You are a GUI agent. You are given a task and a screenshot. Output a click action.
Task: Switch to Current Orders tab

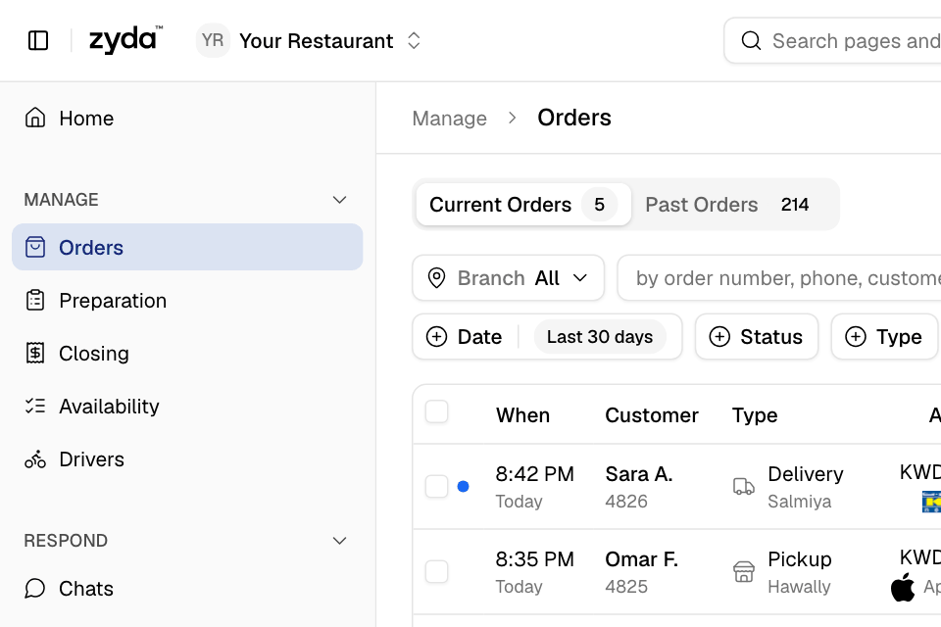point(523,205)
